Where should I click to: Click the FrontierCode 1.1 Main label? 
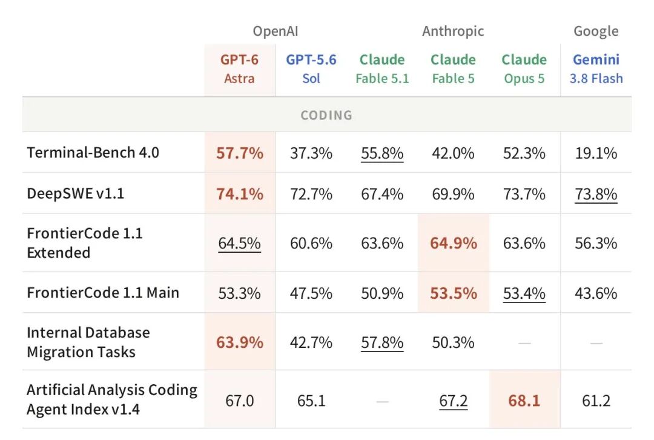[x=102, y=293]
